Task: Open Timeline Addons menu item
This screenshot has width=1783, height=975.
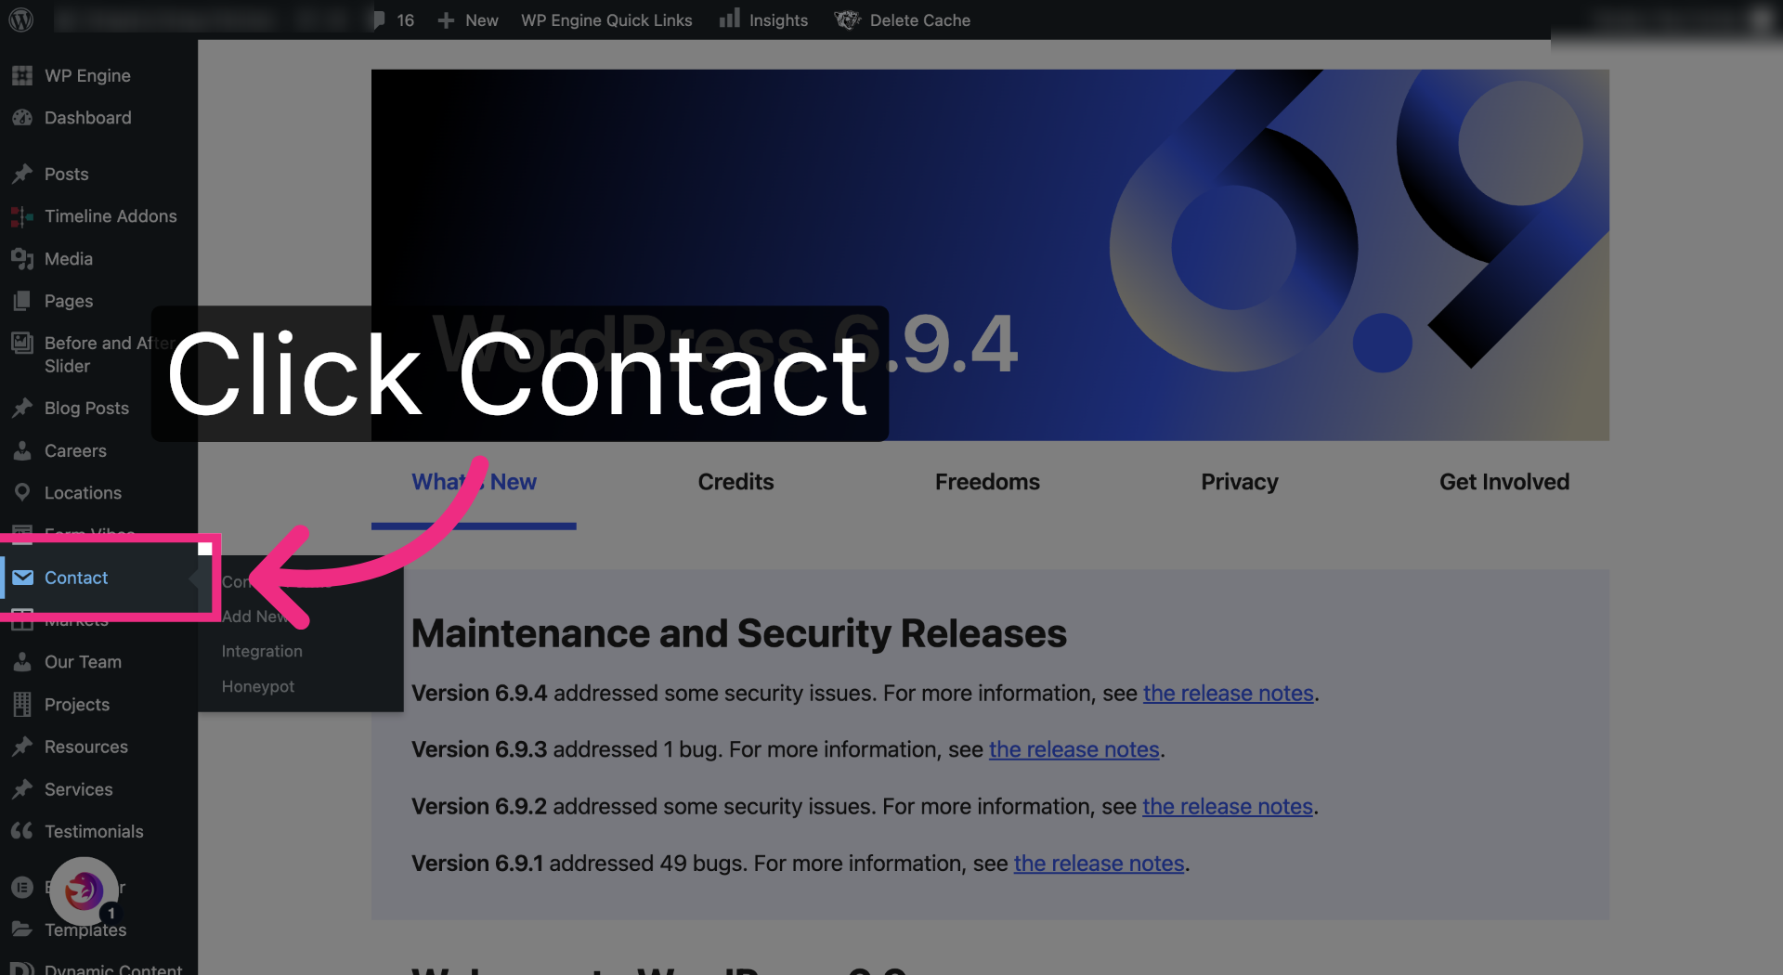Action: click(x=111, y=216)
